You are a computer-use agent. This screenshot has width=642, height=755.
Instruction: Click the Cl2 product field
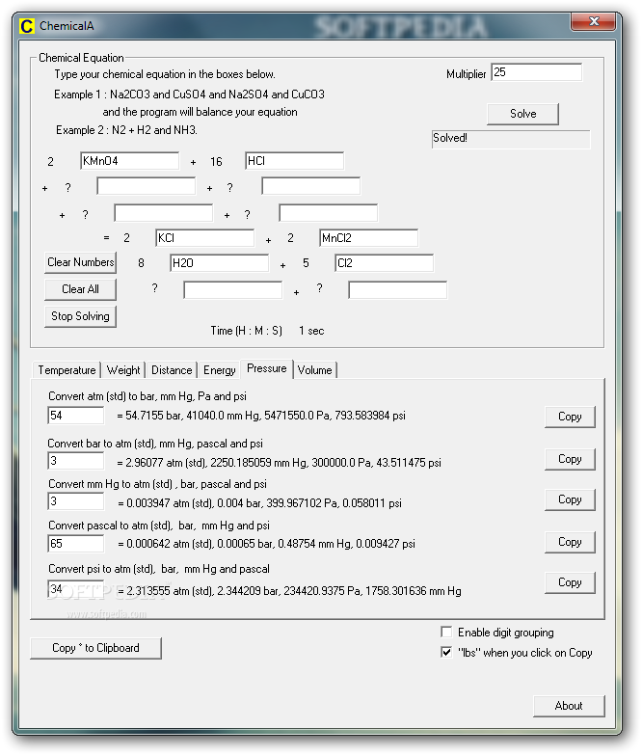(384, 263)
